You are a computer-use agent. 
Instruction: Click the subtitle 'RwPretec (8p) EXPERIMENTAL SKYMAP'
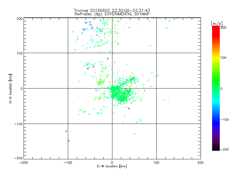[x=112, y=14]
